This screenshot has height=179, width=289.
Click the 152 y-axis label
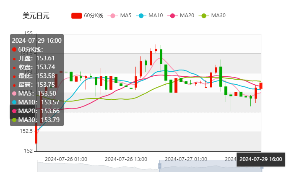pyautogui.click(x=28, y=151)
